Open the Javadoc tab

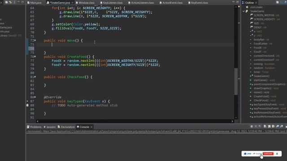[x=50, y=127]
